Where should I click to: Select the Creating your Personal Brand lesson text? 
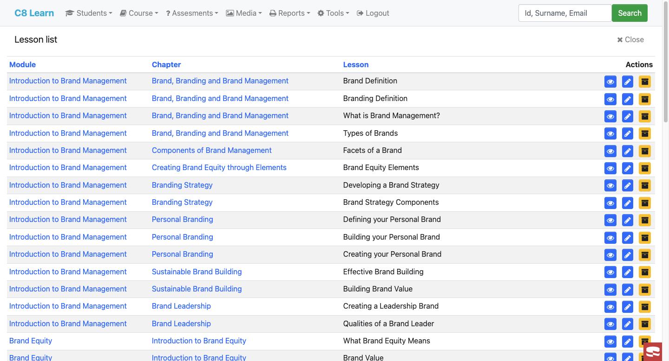[392, 254]
